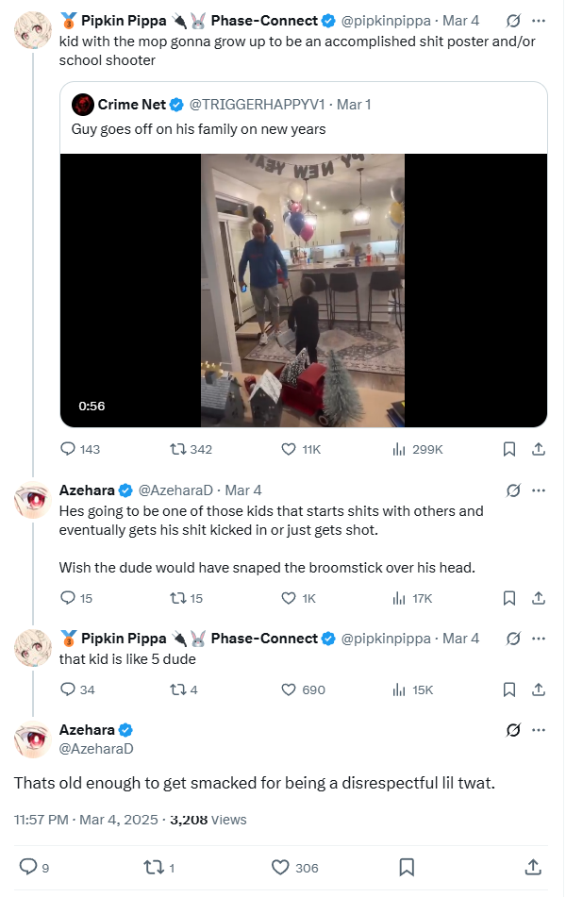Open more options on Azehara's first reply
This screenshot has width=566, height=897.
point(539,490)
